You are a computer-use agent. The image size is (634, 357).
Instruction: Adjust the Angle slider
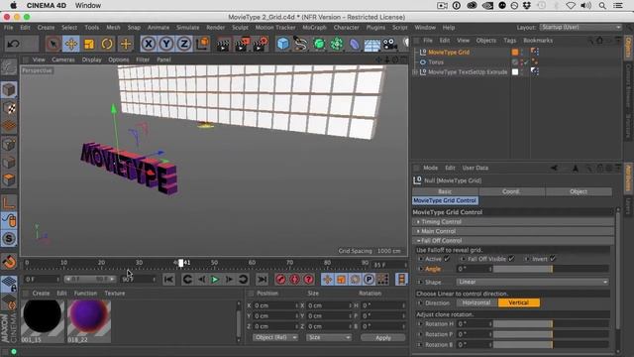[x=551, y=269]
